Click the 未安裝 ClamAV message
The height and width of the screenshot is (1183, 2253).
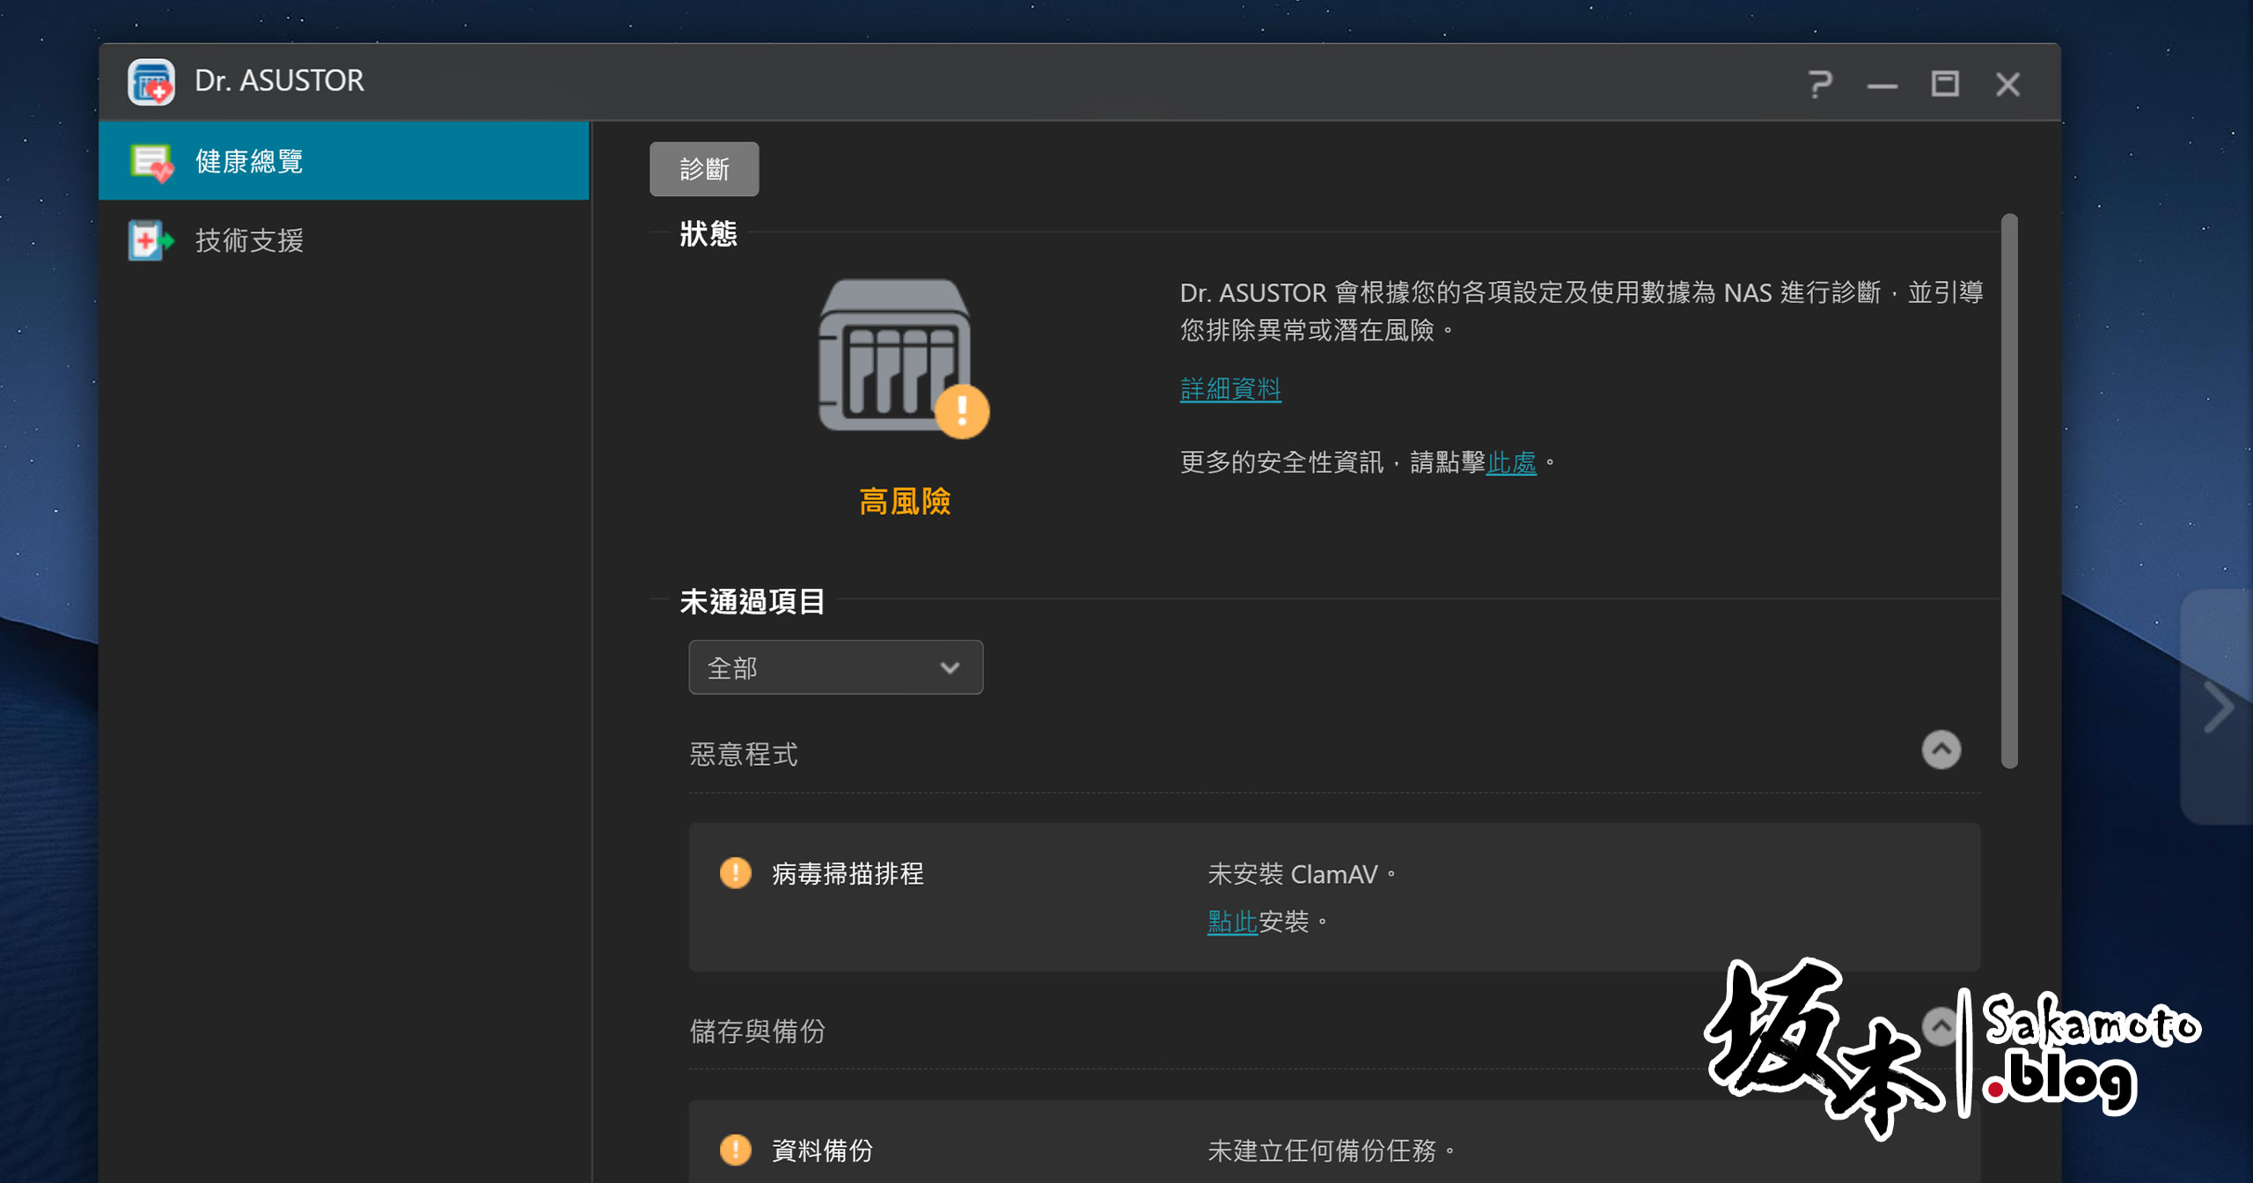tap(1302, 873)
